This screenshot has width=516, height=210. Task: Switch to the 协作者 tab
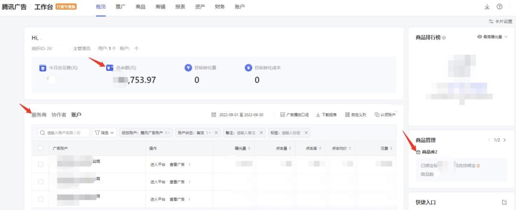pos(59,115)
